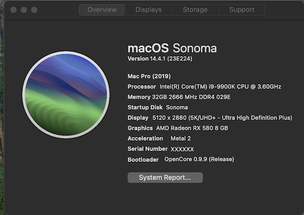Screen dimensions: 304x215
Task: Click the 'Acceleration' label
Action: pos(145,139)
